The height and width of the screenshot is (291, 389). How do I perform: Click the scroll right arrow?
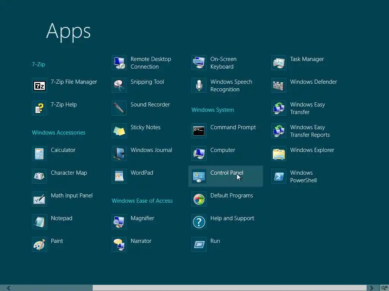(x=372, y=288)
